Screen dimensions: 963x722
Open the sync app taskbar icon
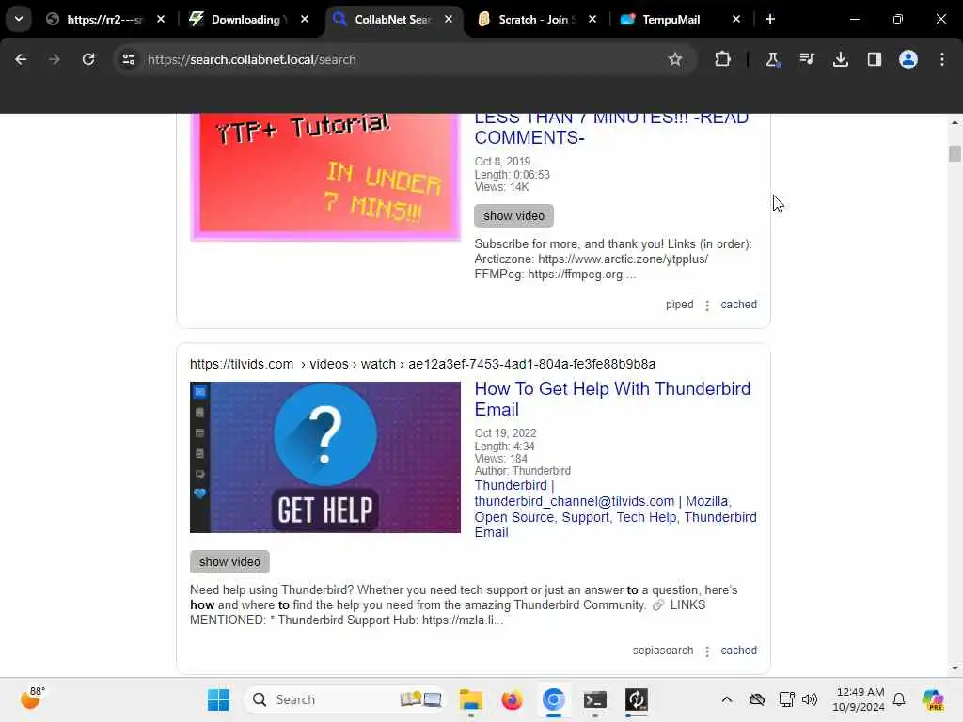637,699
